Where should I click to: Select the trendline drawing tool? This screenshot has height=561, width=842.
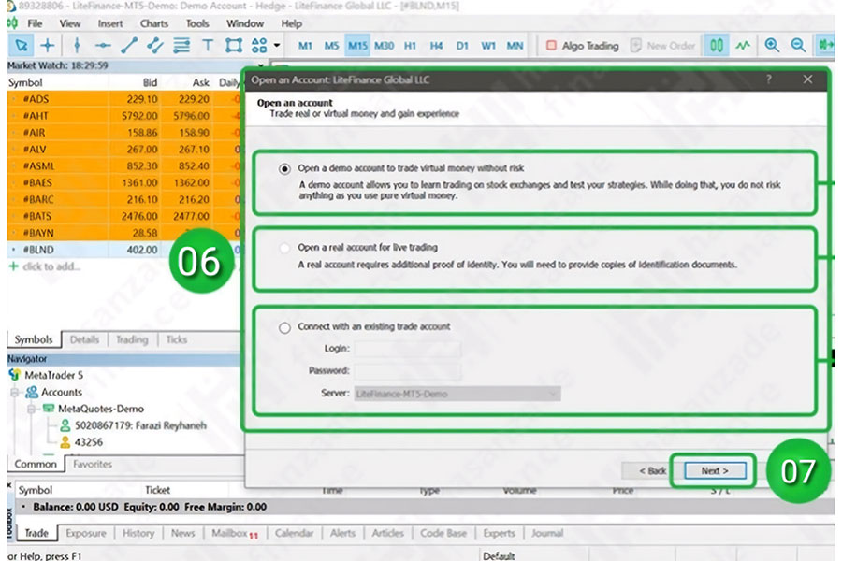tap(129, 46)
